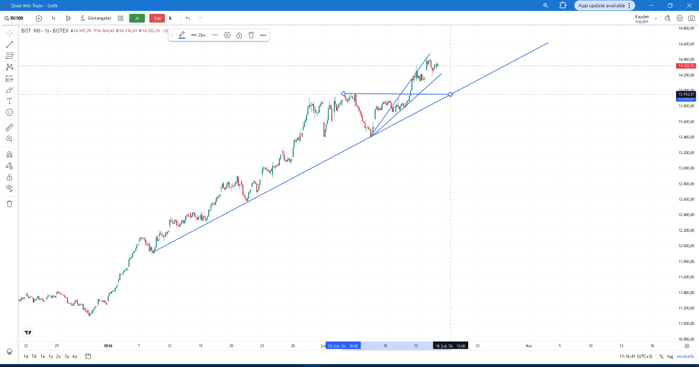Toggle lock all drawing tools

coord(9,177)
